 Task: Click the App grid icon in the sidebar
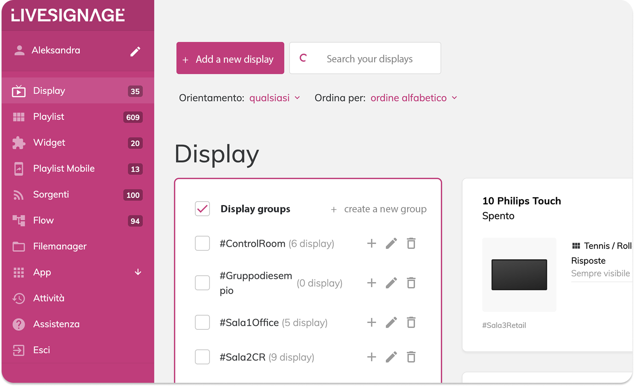[x=19, y=273]
